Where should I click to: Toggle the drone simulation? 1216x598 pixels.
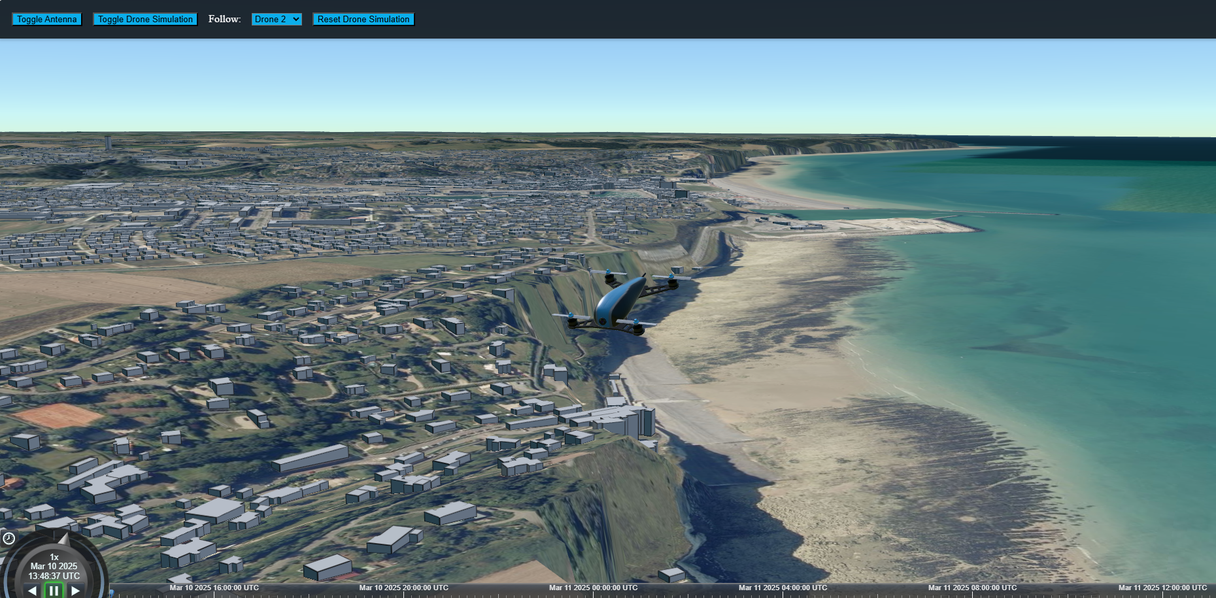(145, 20)
